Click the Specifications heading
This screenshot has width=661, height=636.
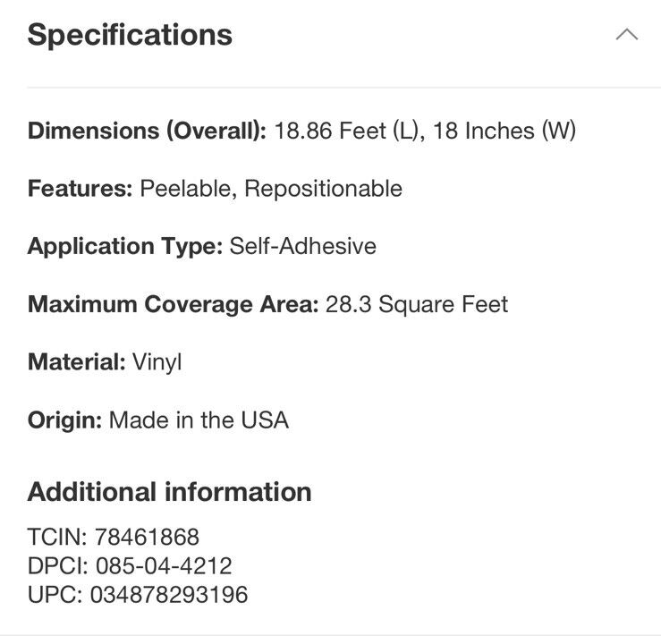tap(130, 35)
